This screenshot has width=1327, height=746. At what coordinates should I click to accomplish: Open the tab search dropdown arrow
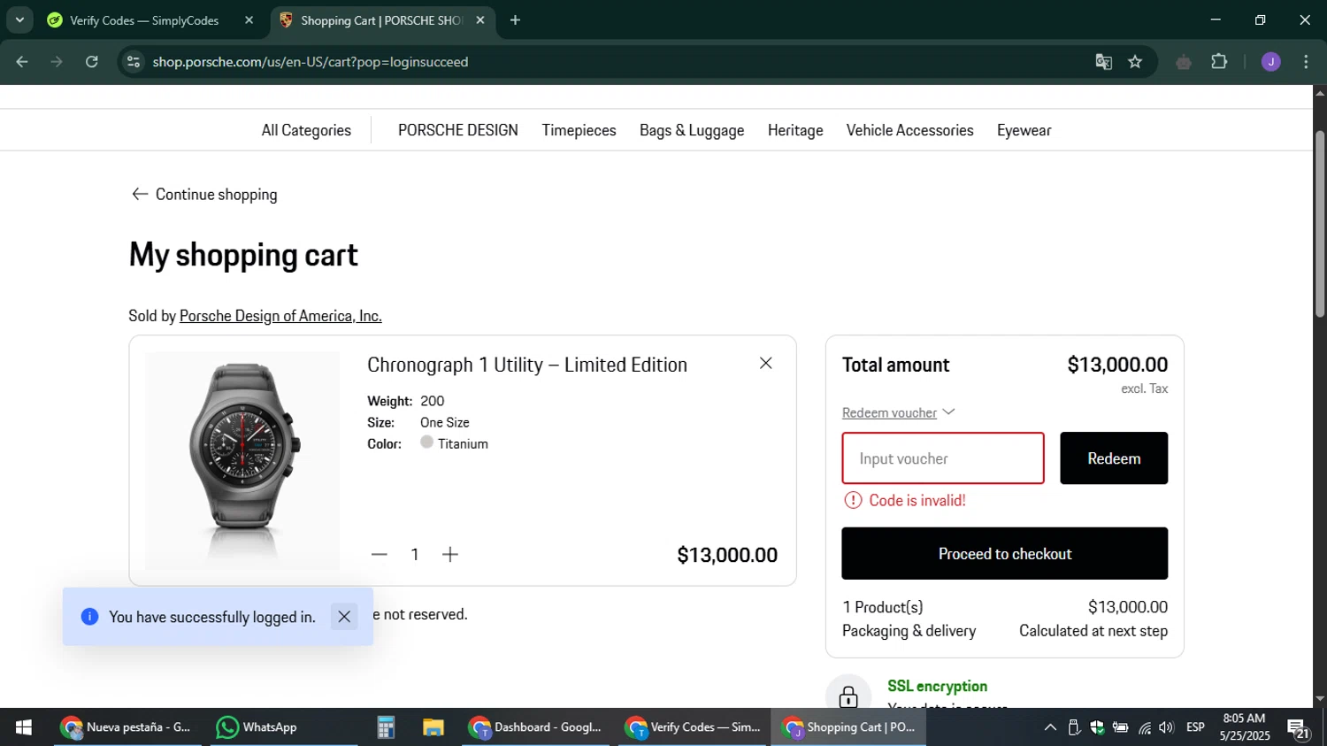point(19,19)
